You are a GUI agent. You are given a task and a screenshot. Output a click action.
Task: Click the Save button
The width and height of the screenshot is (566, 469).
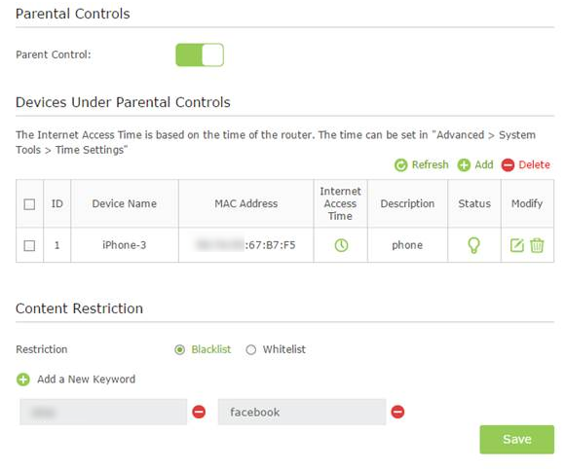click(x=516, y=439)
